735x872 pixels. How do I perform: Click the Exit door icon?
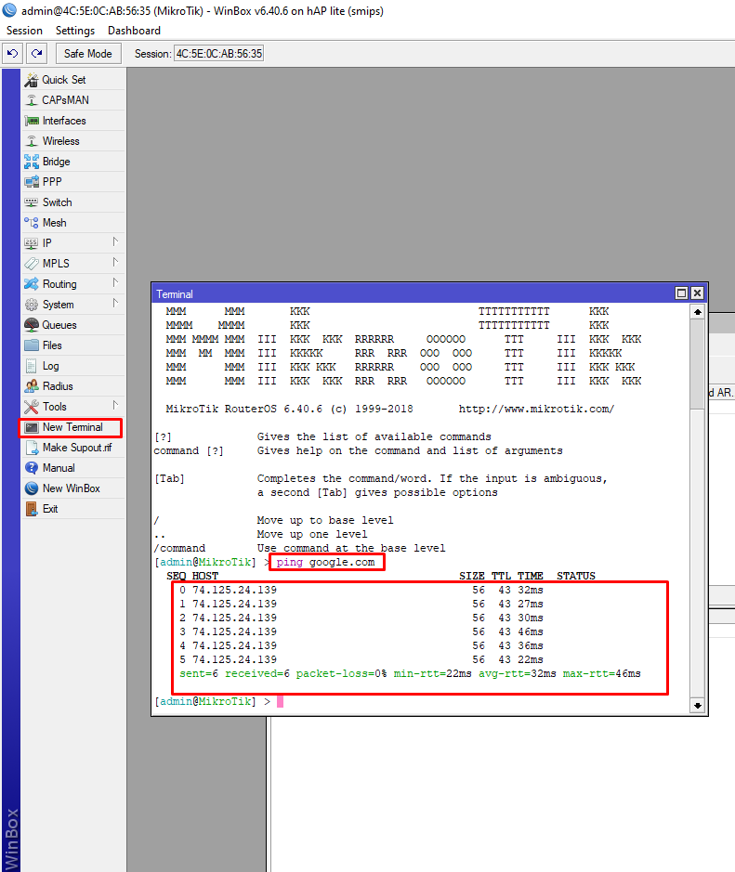pyautogui.click(x=32, y=509)
